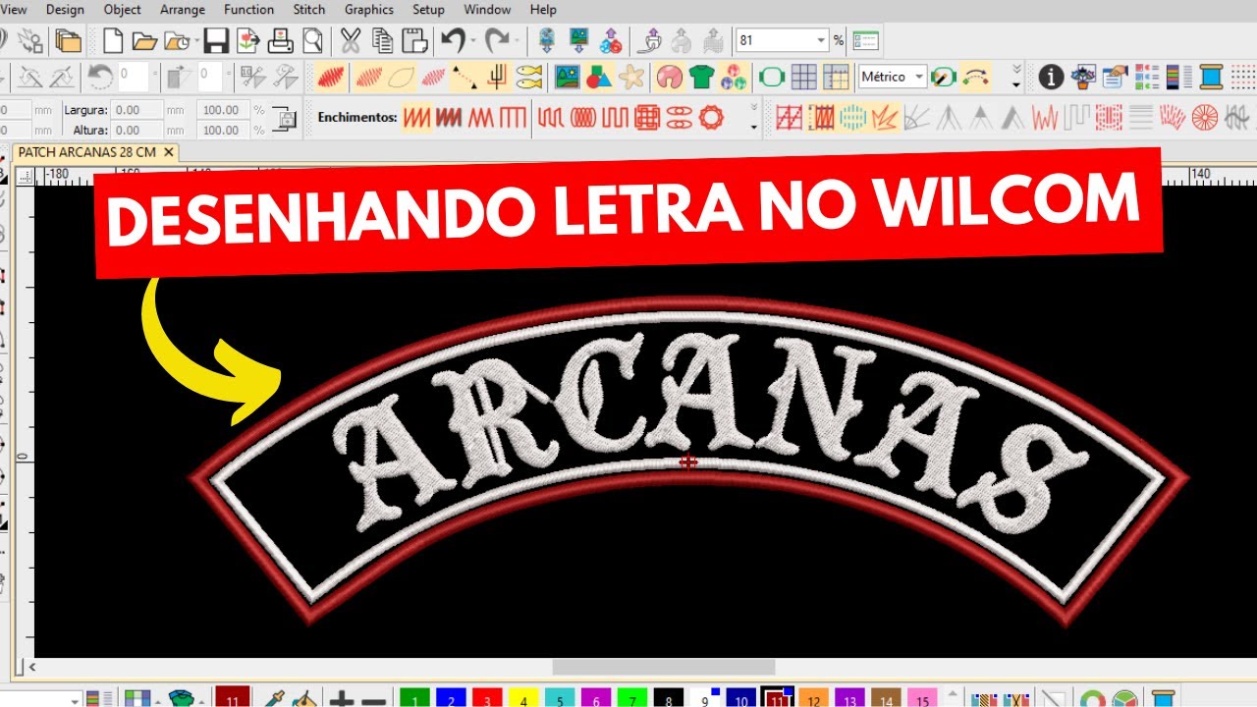The height and width of the screenshot is (707, 1257).
Task: Open the Function menu
Action: [x=248, y=10]
